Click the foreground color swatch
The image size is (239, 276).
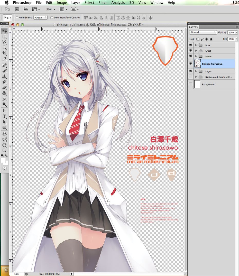[x=3, y=160]
